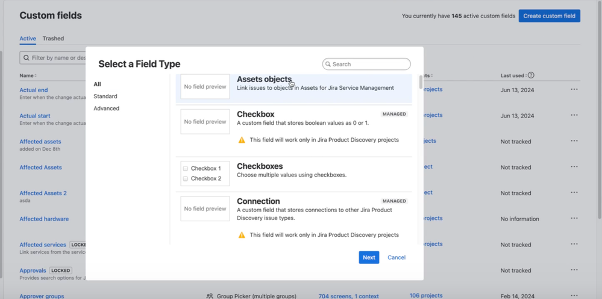Choose the Checkboxes field type
The image size is (602, 299).
click(x=293, y=175)
